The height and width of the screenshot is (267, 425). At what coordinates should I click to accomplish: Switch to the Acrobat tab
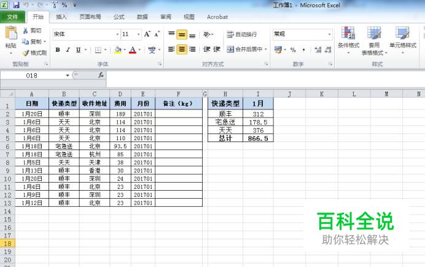click(x=217, y=17)
